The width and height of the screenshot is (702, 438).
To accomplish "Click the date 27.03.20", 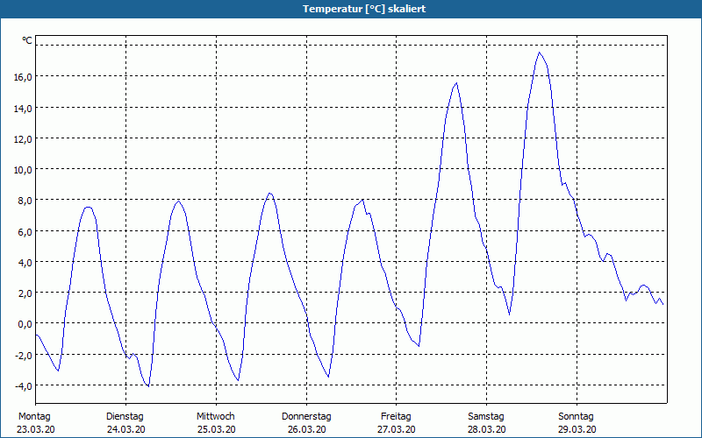I will (397, 429).
